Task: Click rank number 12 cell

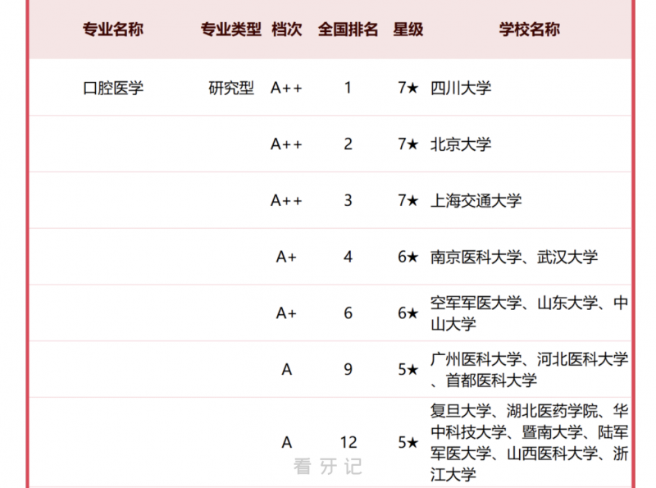Action: coord(348,442)
